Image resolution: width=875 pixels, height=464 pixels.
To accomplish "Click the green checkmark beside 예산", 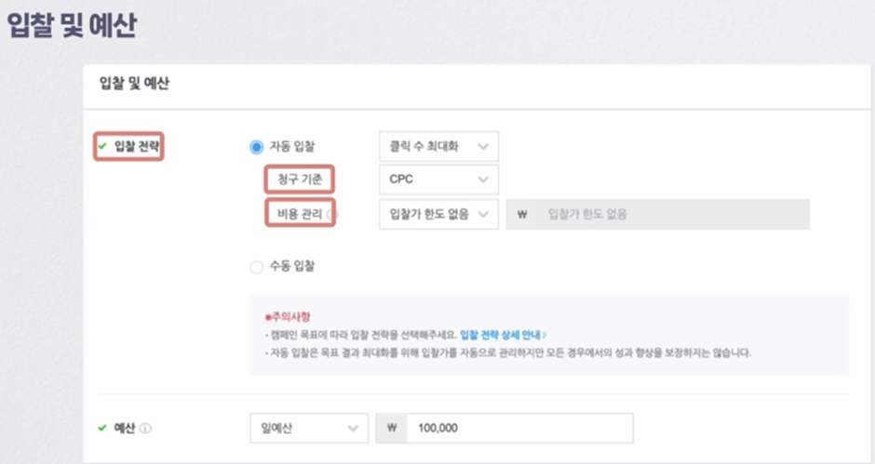I will coord(102,428).
